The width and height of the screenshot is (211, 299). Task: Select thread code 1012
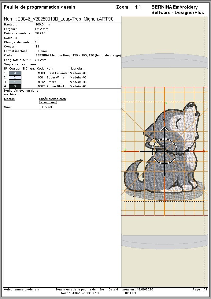(x=41, y=82)
